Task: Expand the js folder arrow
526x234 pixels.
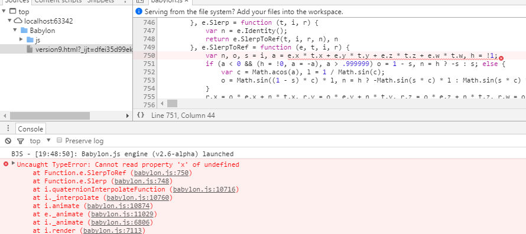Action: [21, 39]
